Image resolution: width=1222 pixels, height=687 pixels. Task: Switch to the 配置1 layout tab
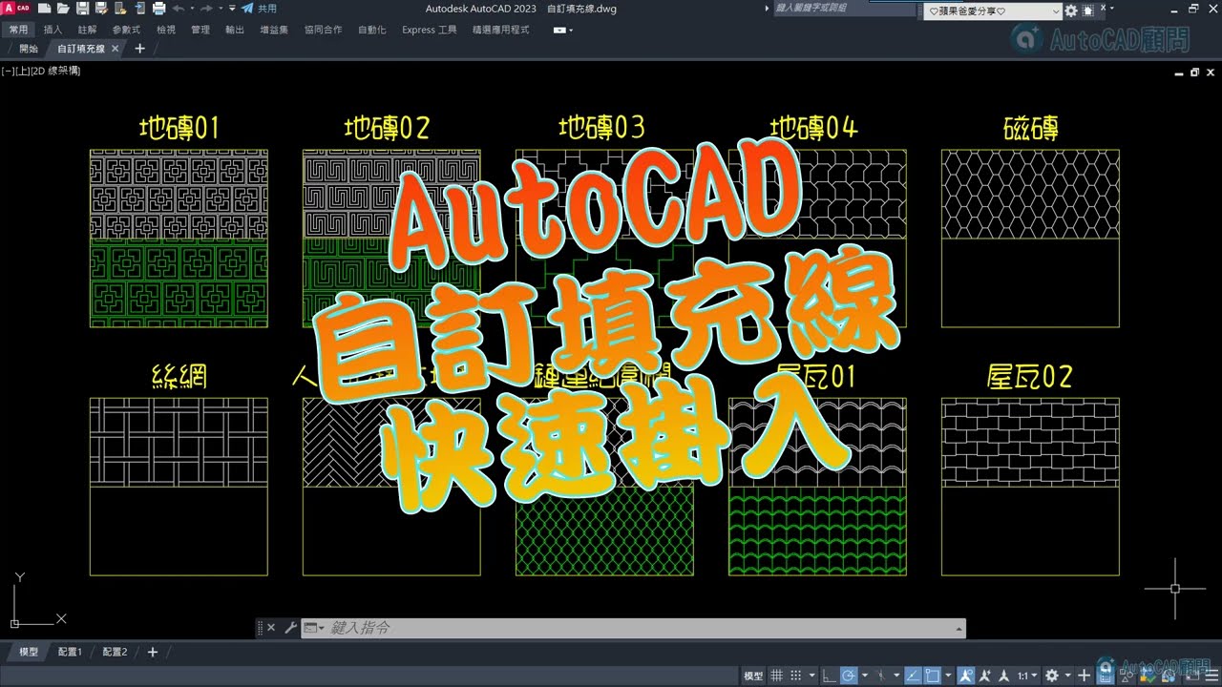click(70, 652)
